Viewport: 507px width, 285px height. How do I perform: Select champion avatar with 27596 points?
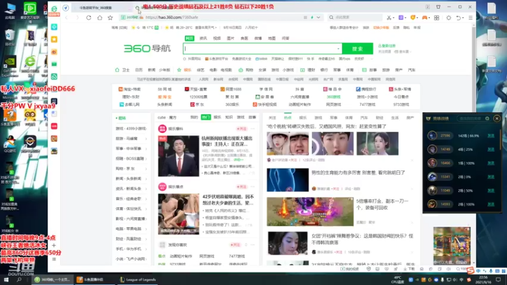432,136
